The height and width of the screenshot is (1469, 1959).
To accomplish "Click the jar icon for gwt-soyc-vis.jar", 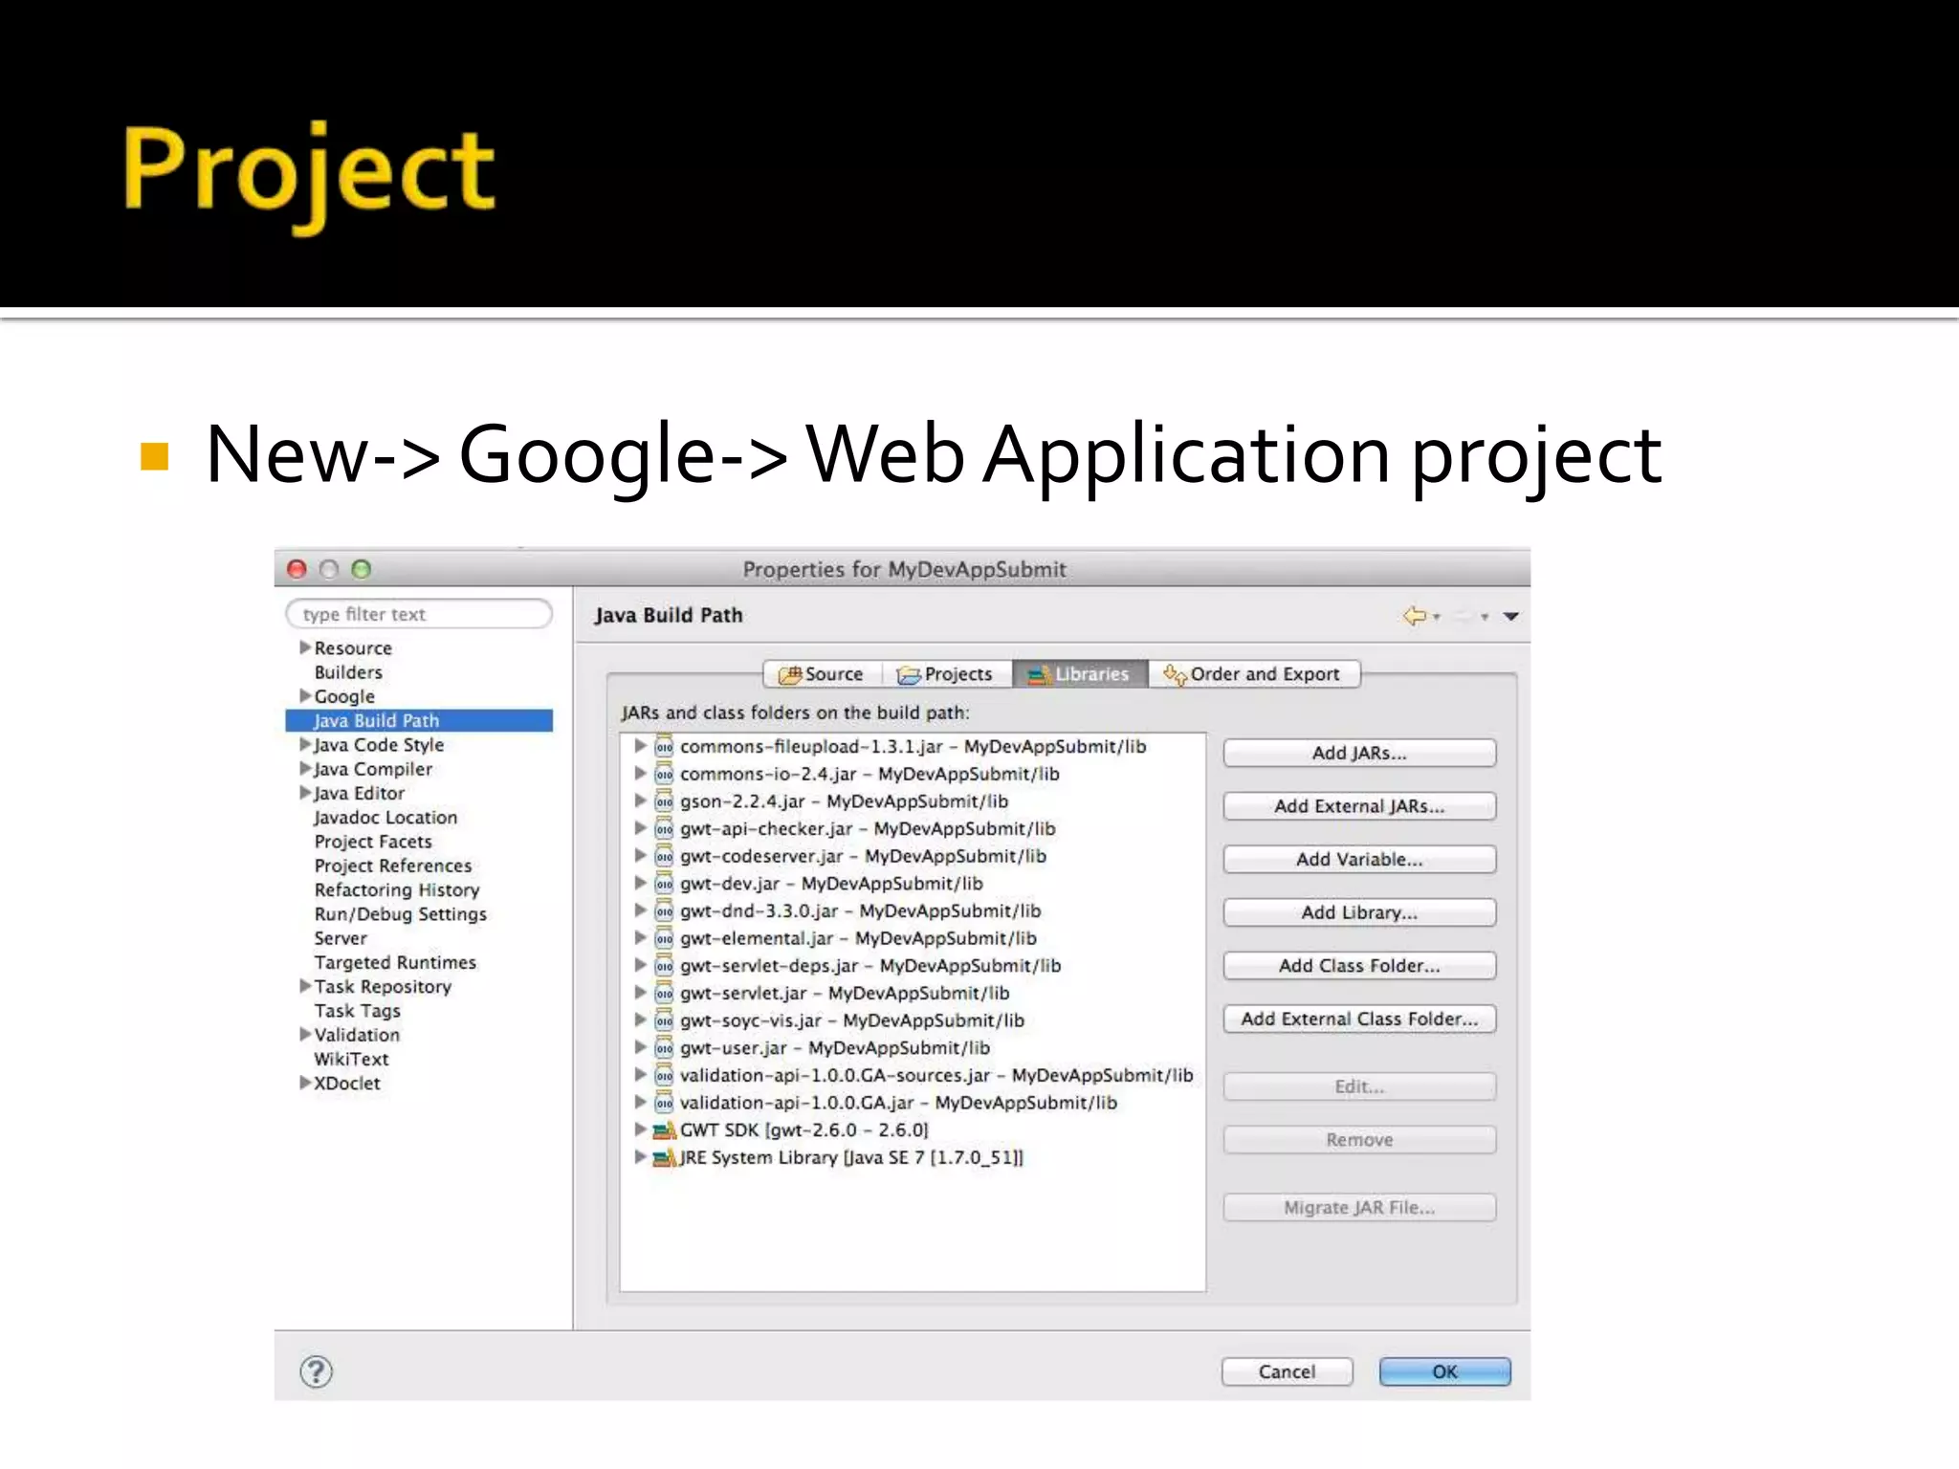I will coord(664,1020).
